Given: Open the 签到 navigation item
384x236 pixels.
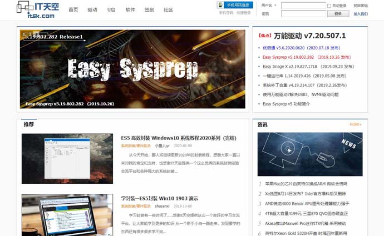Looking at the screenshot, I should (x=149, y=10).
